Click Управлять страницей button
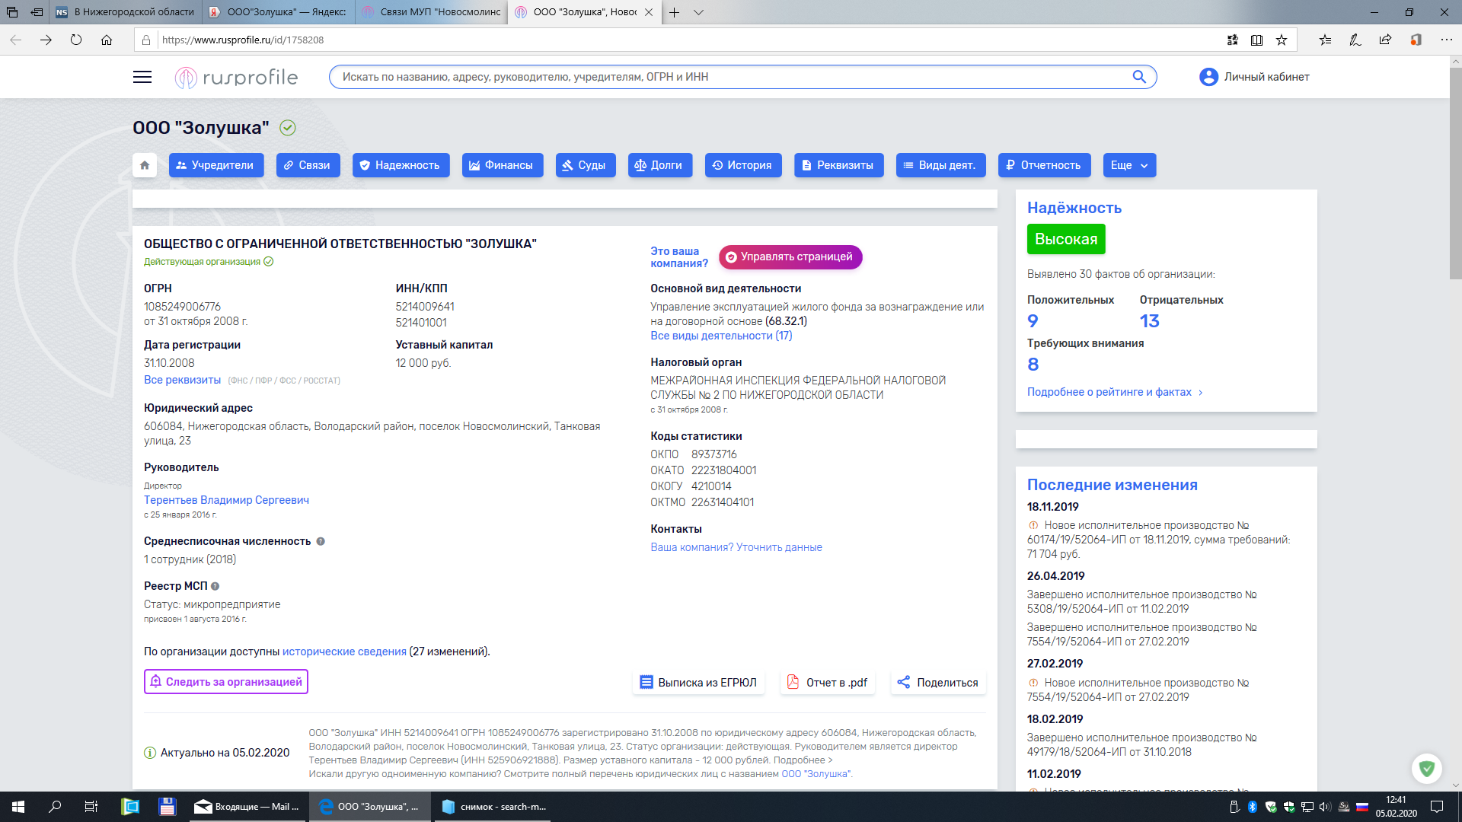1462x822 pixels. pos(790,257)
